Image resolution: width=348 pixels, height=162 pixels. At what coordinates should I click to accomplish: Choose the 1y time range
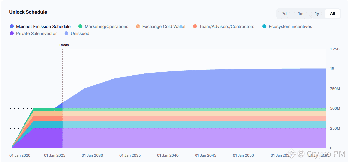point(317,14)
